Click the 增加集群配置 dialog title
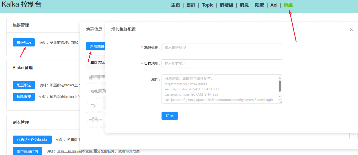The image size is (358, 155). 124,29
